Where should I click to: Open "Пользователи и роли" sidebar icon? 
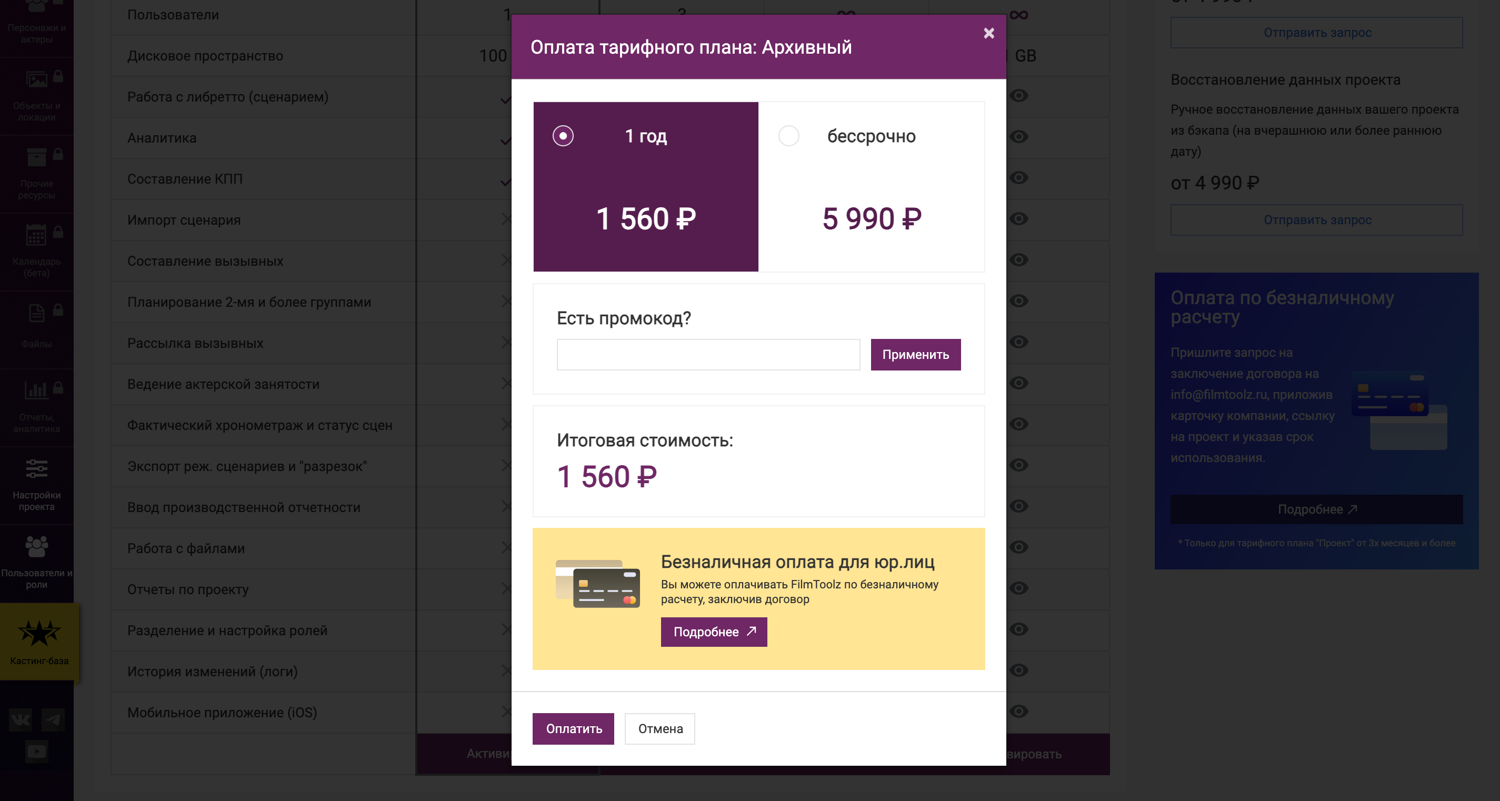click(x=37, y=547)
